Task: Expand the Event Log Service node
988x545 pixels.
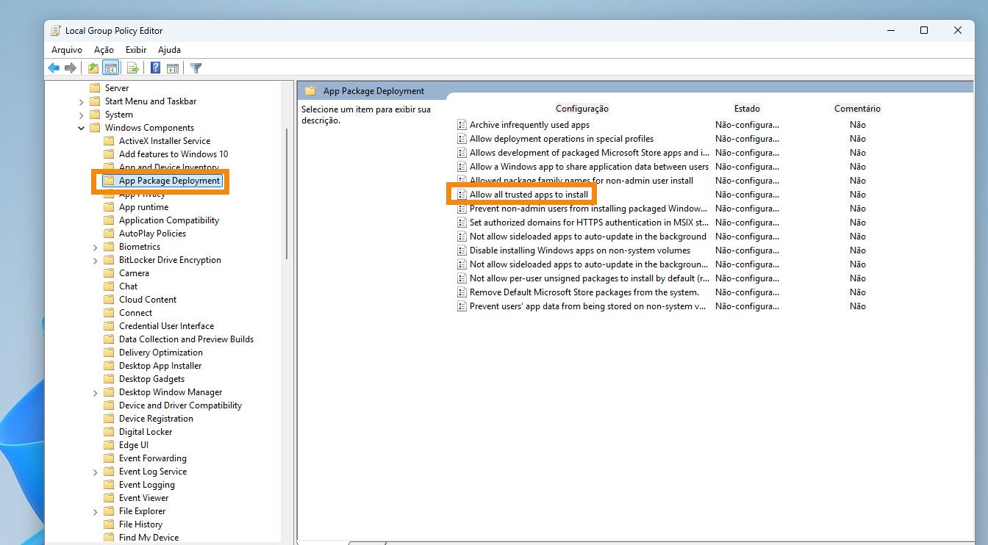Action: (96, 472)
